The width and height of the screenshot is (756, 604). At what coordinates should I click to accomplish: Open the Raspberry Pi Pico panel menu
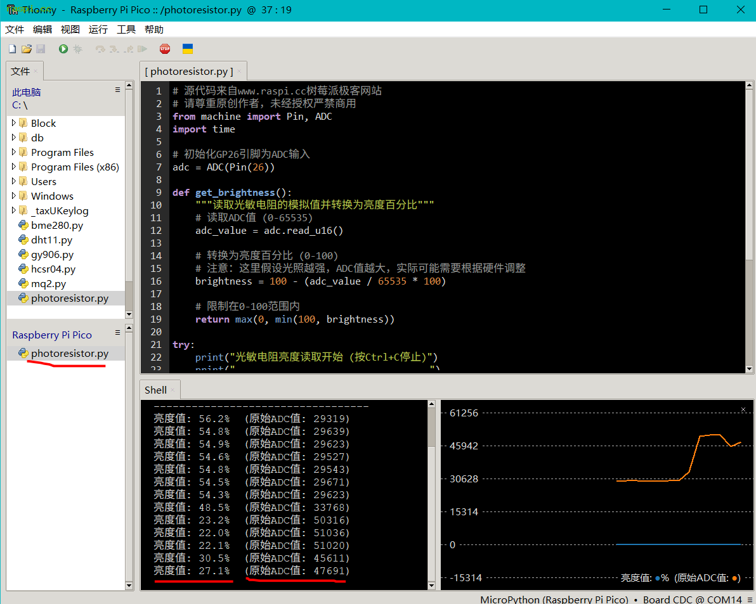117,333
